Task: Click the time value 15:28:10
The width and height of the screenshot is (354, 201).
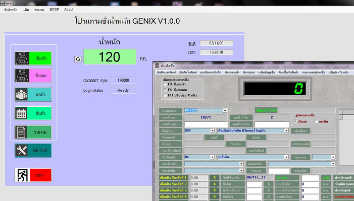Action: [216, 52]
